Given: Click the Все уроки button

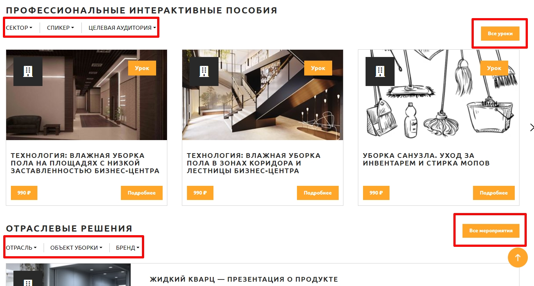Looking at the screenshot, I should [500, 33].
